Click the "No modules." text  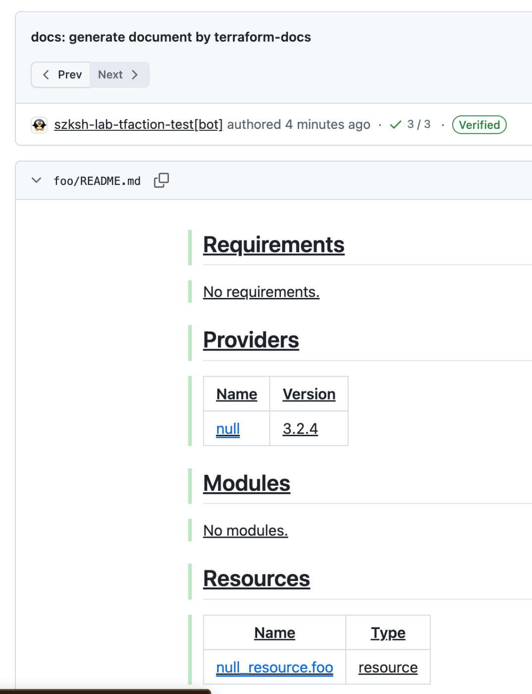point(245,530)
